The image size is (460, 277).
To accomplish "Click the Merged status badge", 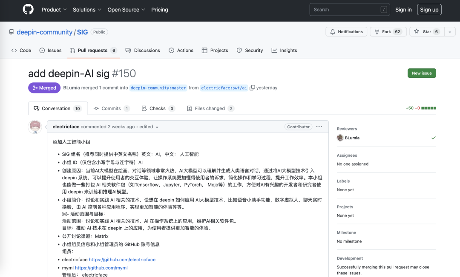I will pyautogui.click(x=44, y=88).
